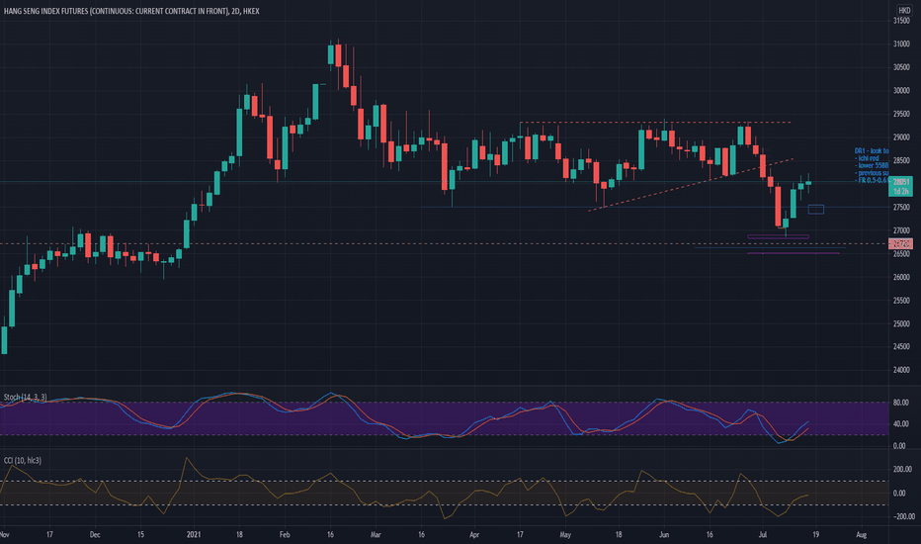This screenshot has height=544, width=921.
Task: Click the Nov label on time axis
Action: [4, 535]
